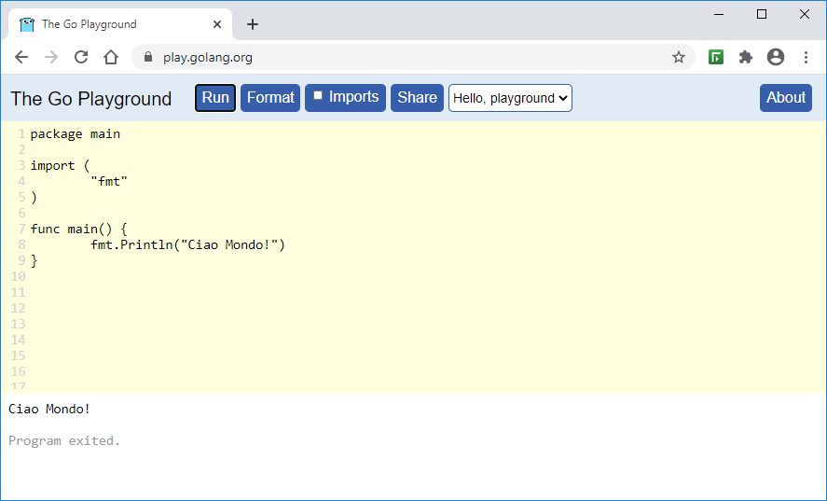This screenshot has height=501, width=827.
Task: Run the Go program
Action: point(215,98)
